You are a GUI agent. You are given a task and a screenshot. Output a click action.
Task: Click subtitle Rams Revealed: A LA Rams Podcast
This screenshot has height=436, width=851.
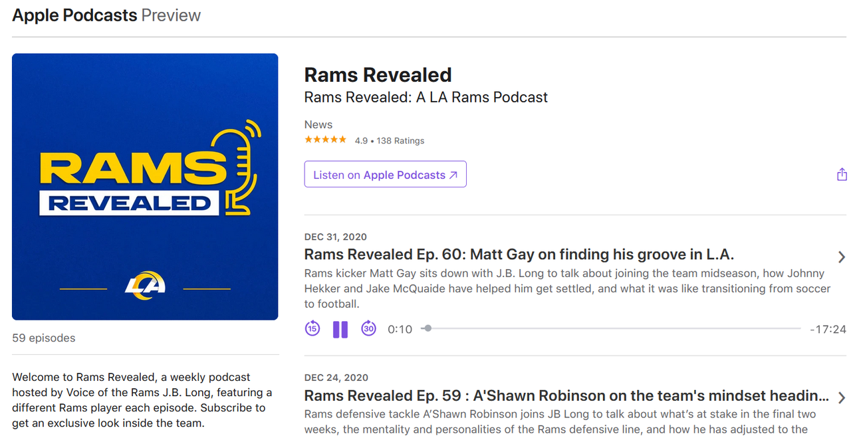[426, 97]
